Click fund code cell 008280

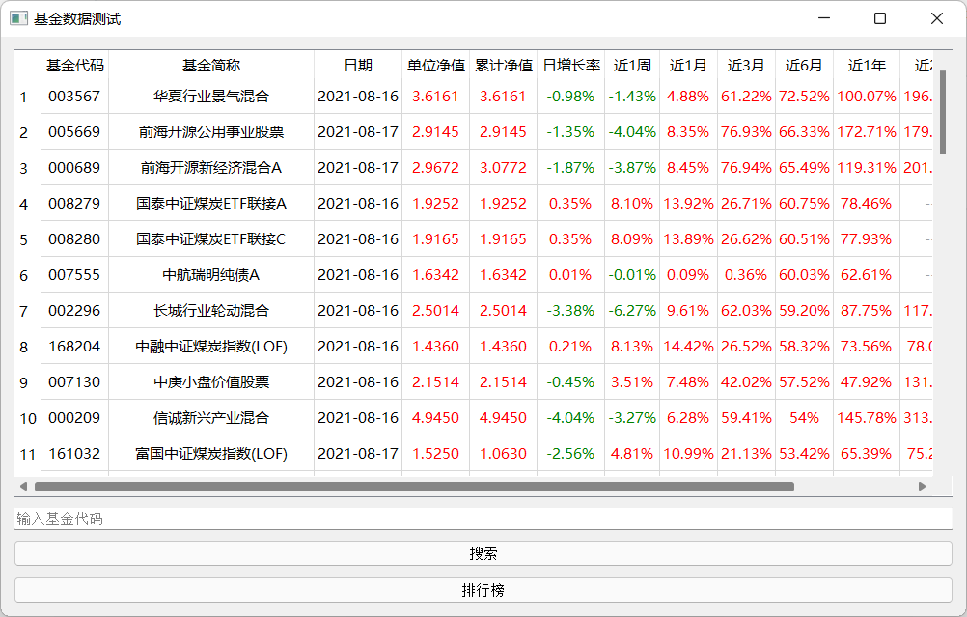[74, 239]
